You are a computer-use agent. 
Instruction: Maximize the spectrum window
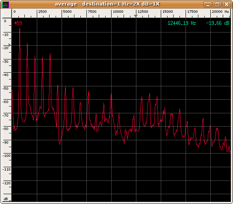coord(217,4)
